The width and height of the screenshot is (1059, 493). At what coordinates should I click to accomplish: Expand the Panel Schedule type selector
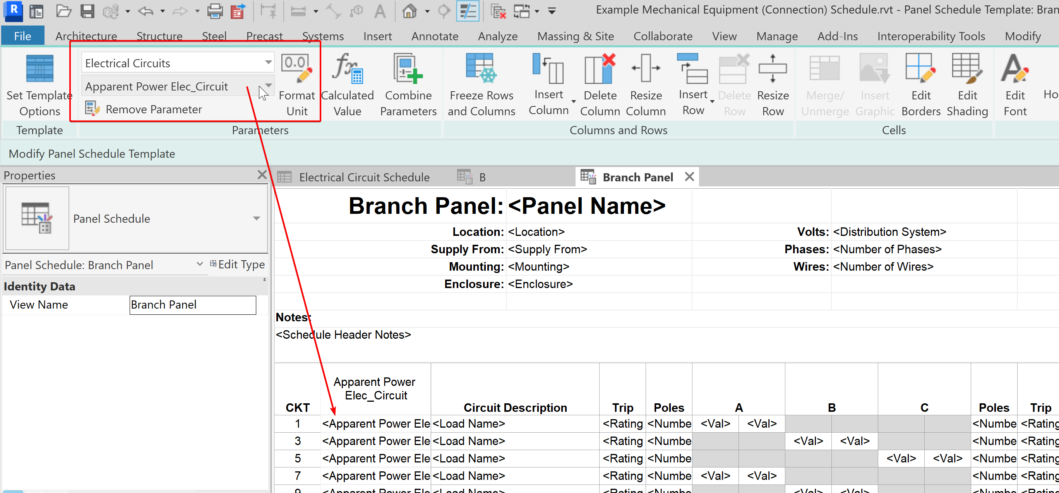pyautogui.click(x=257, y=218)
